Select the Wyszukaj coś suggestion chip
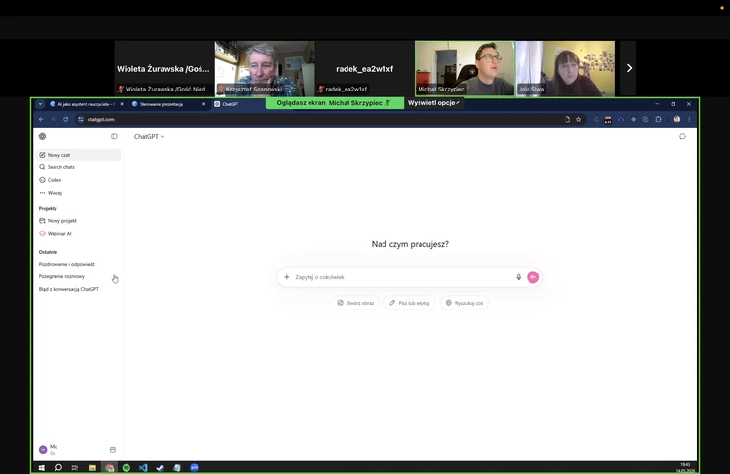The image size is (730, 474). tap(464, 303)
